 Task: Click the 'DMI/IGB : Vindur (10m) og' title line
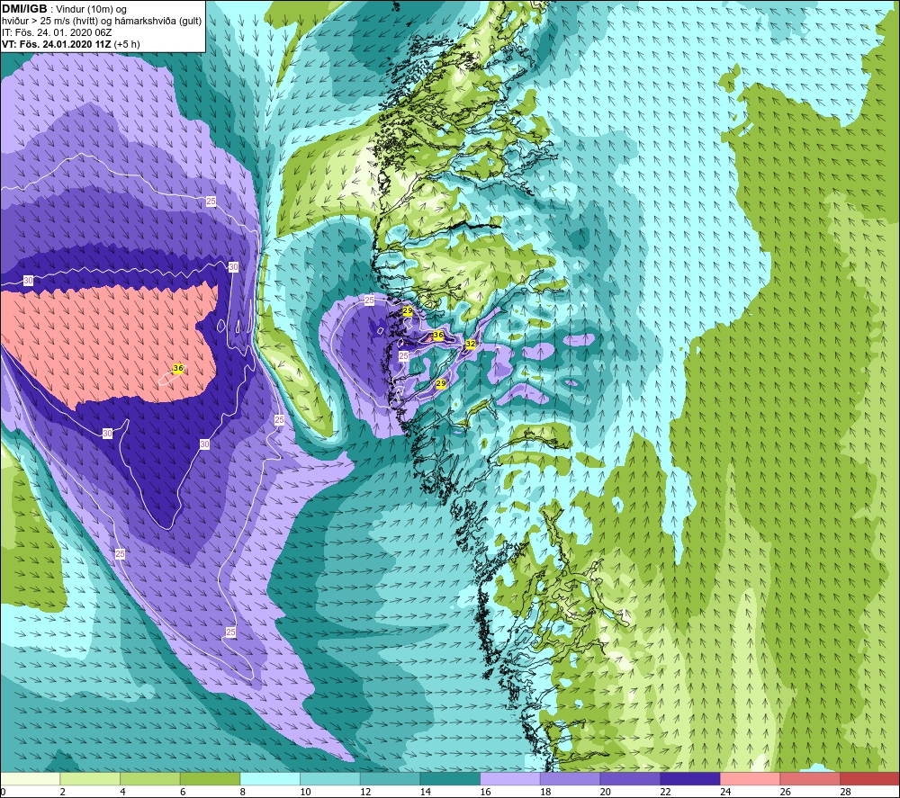(64, 9)
